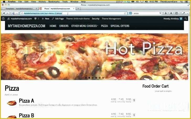Open the Firefox application menu

pos(12,2)
